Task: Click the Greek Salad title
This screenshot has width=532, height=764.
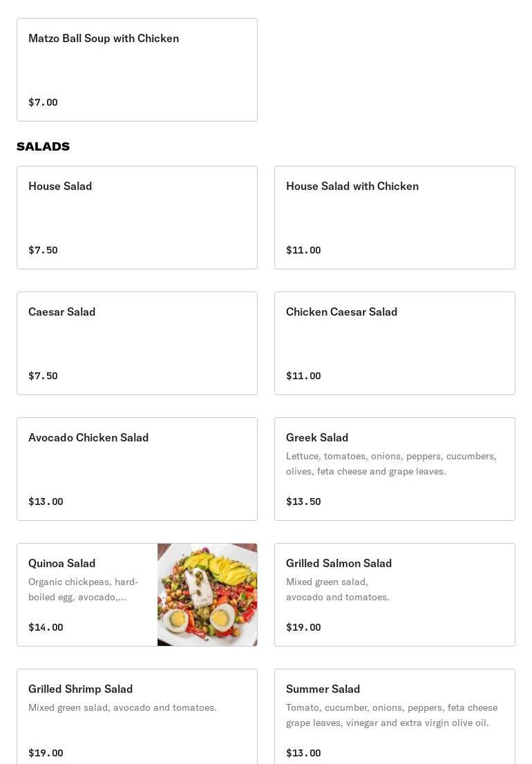Action: point(317,438)
